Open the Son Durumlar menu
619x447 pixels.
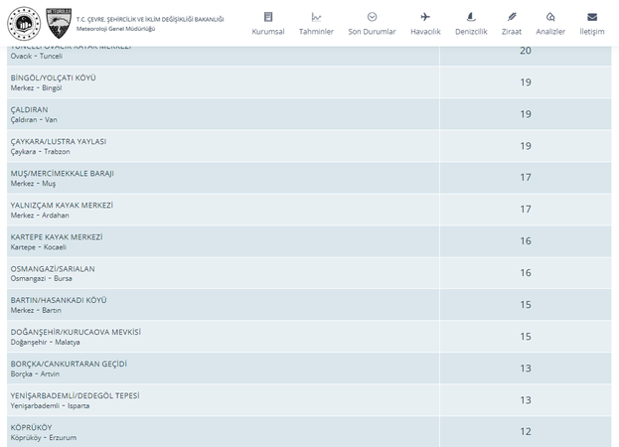[372, 32]
